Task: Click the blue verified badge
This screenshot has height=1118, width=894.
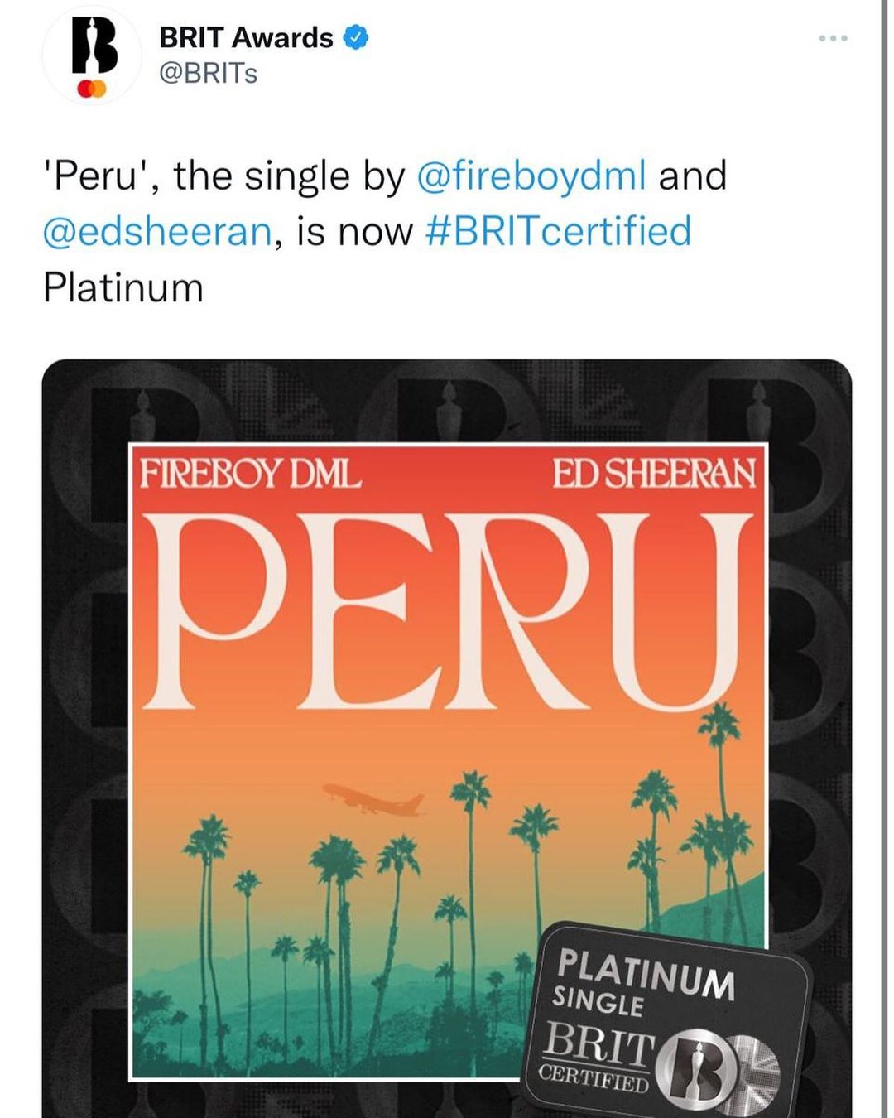Action: [356, 37]
